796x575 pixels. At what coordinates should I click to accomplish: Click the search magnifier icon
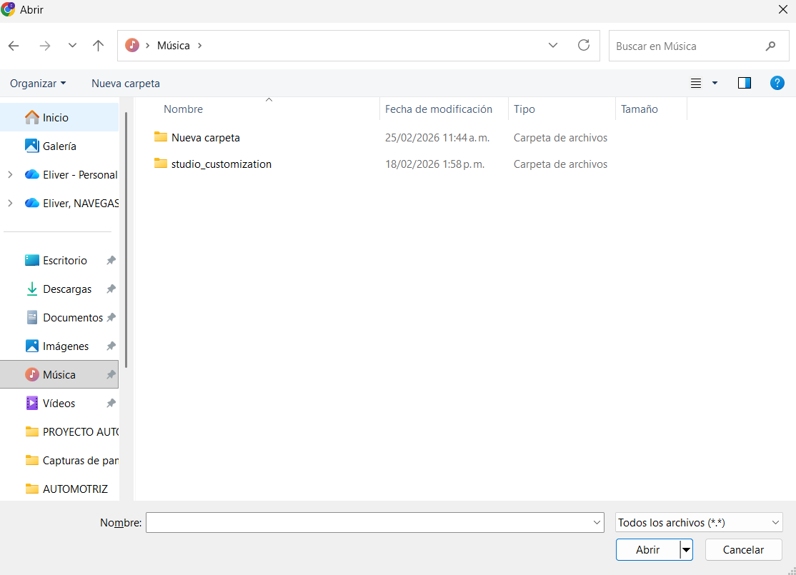[770, 46]
